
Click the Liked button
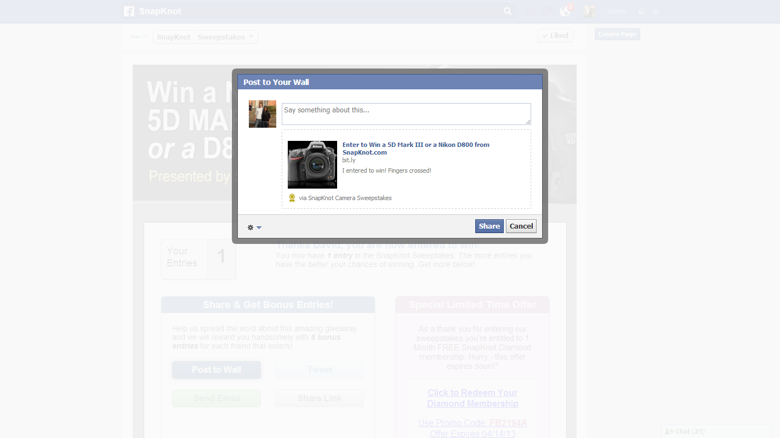[556, 36]
